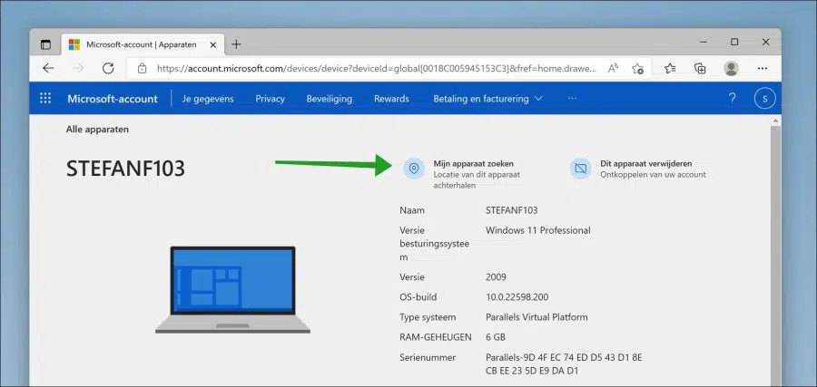The width and height of the screenshot is (817, 387).
Task: Open Je gegevens menu item
Action: click(208, 98)
